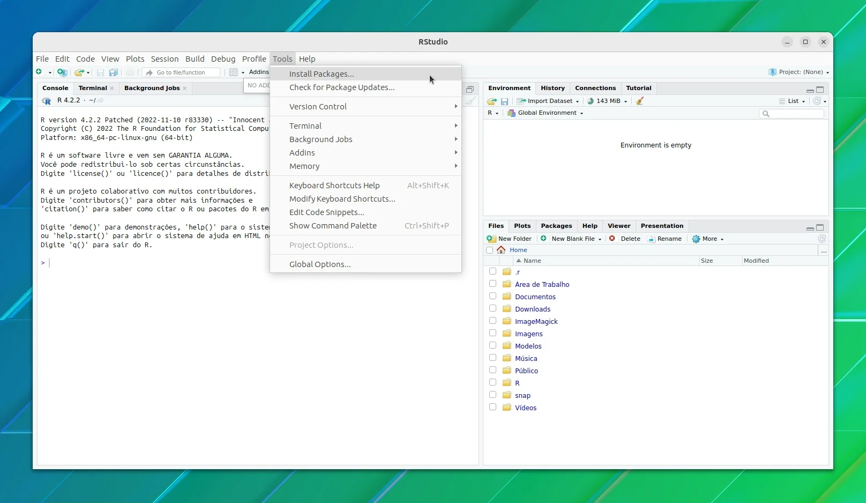Click the RStudio project icon
The image size is (866, 503).
click(x=772, y=72)
